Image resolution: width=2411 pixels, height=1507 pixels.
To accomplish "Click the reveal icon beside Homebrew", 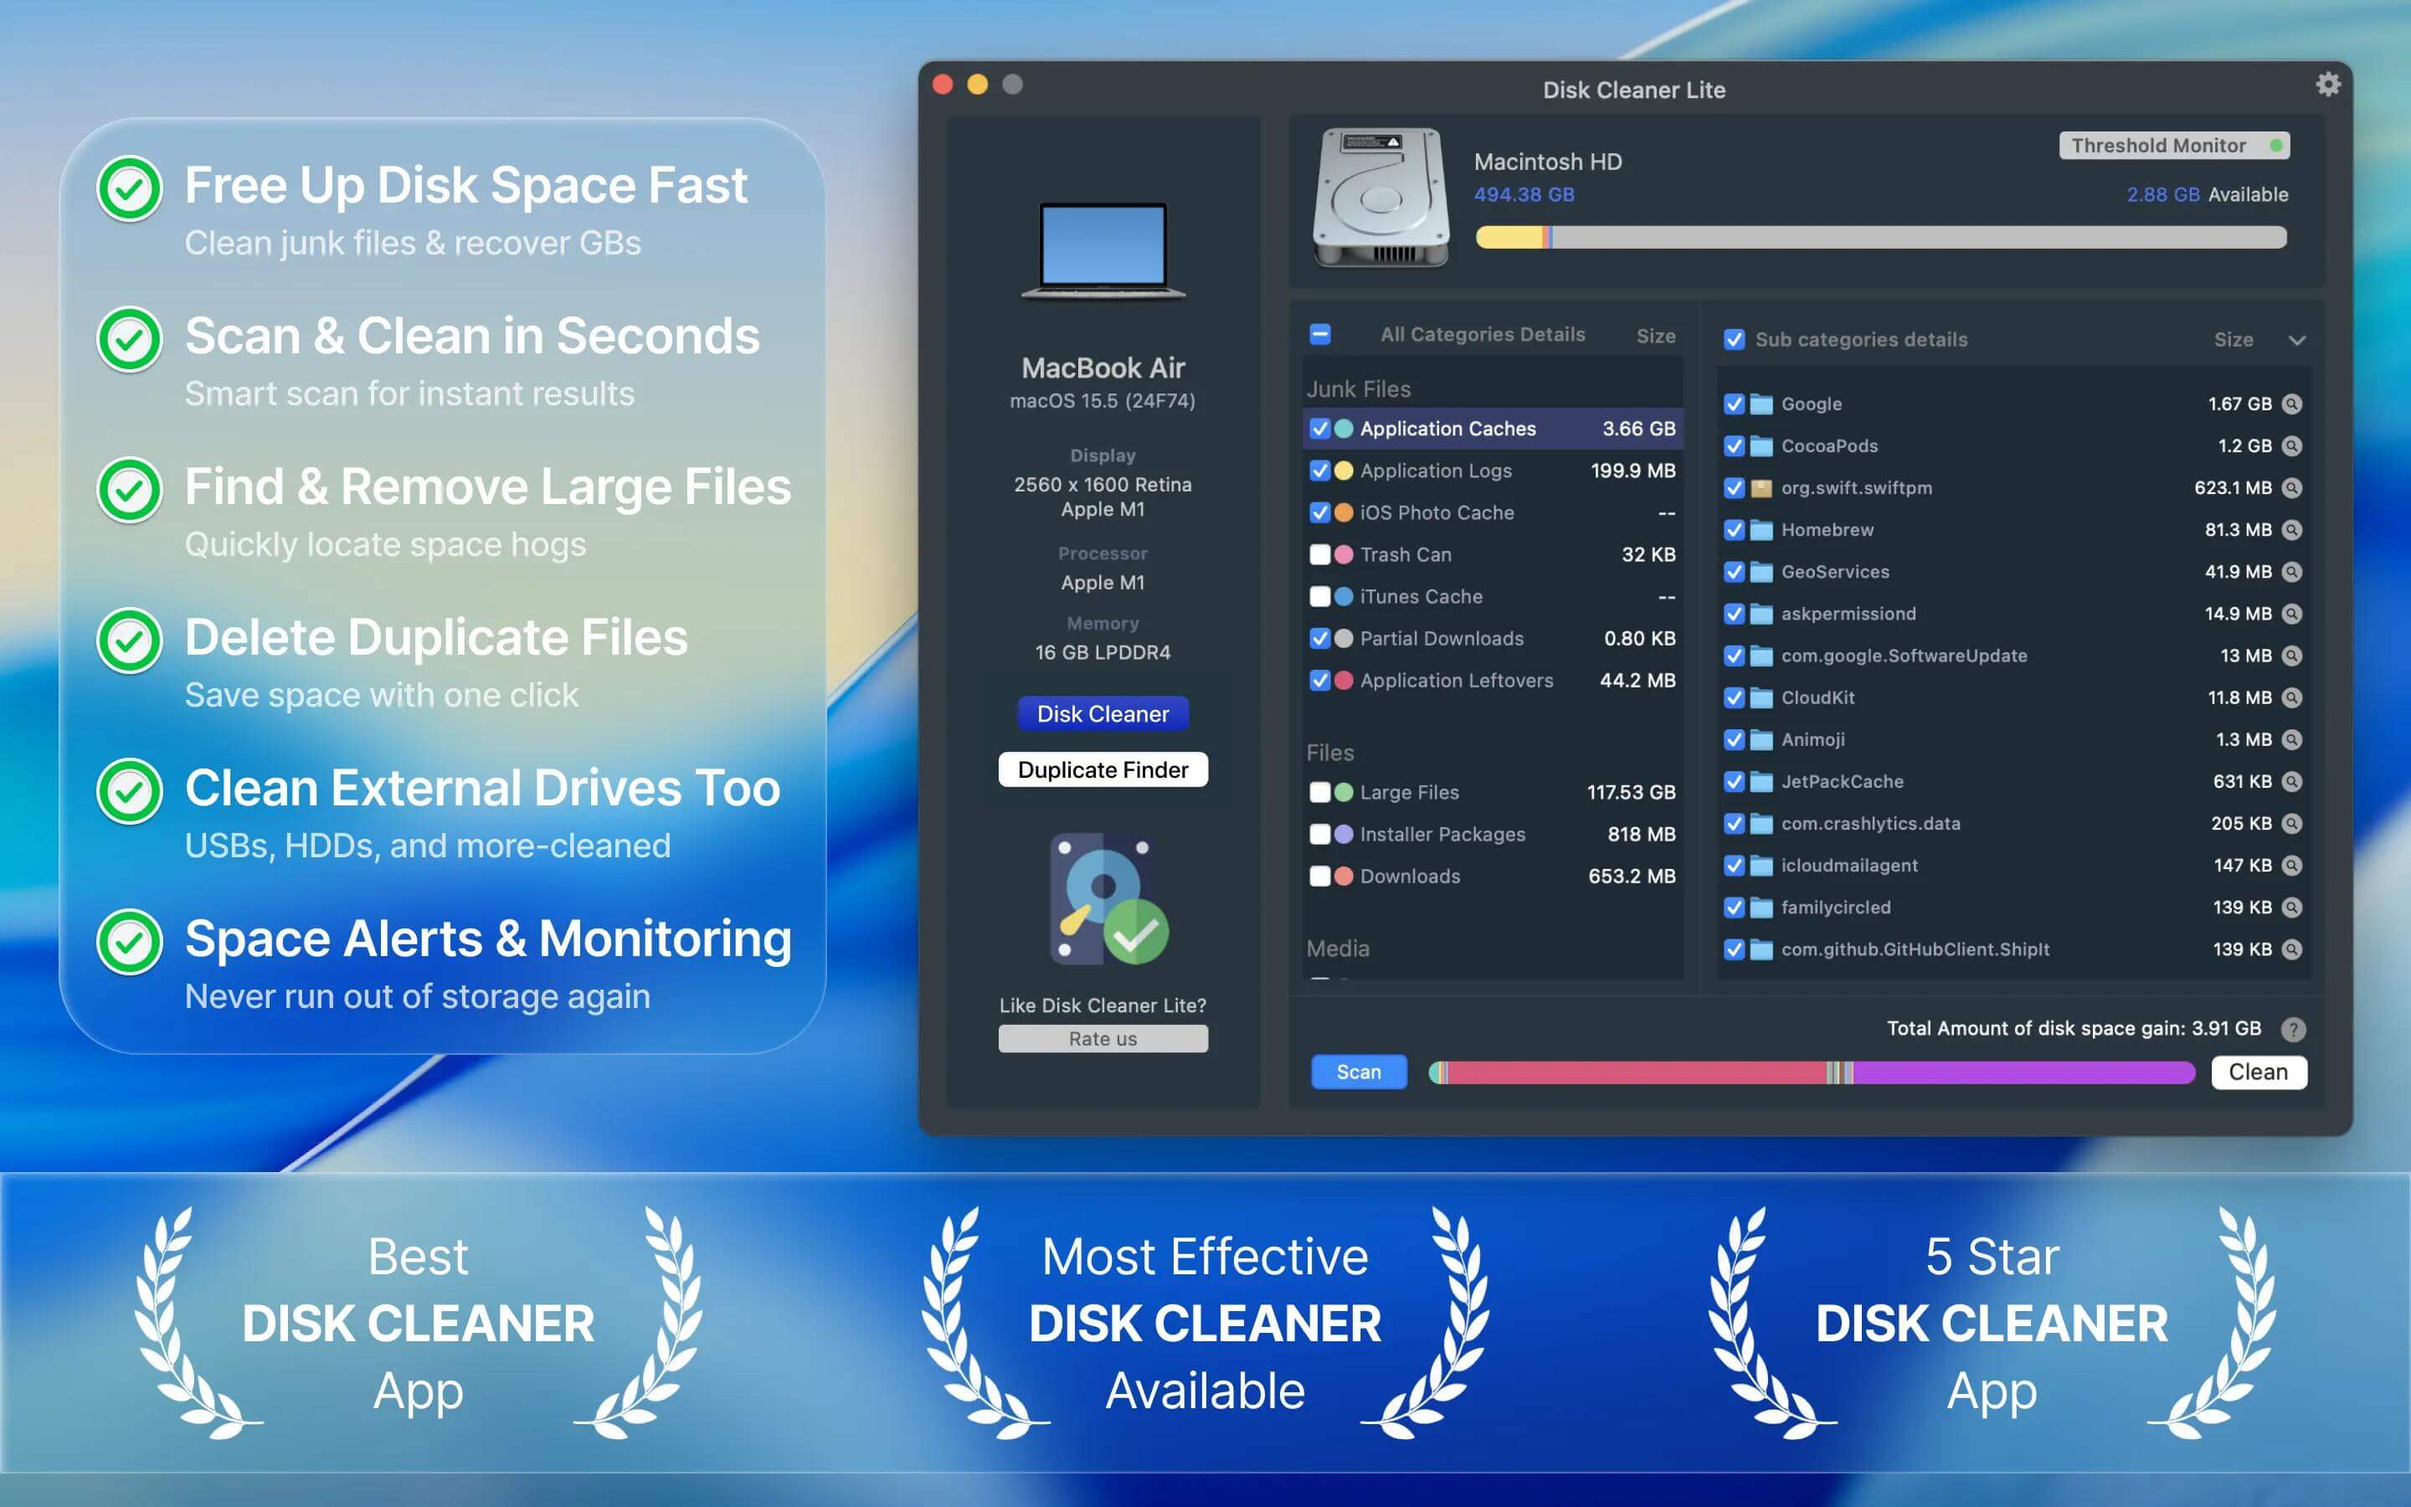I will (2292, 529).
